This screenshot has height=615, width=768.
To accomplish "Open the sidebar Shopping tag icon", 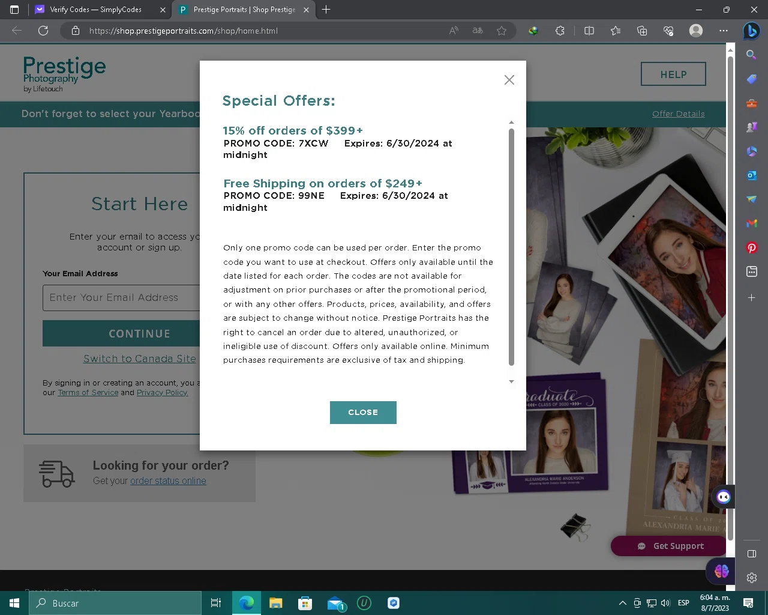I will 751,79.
